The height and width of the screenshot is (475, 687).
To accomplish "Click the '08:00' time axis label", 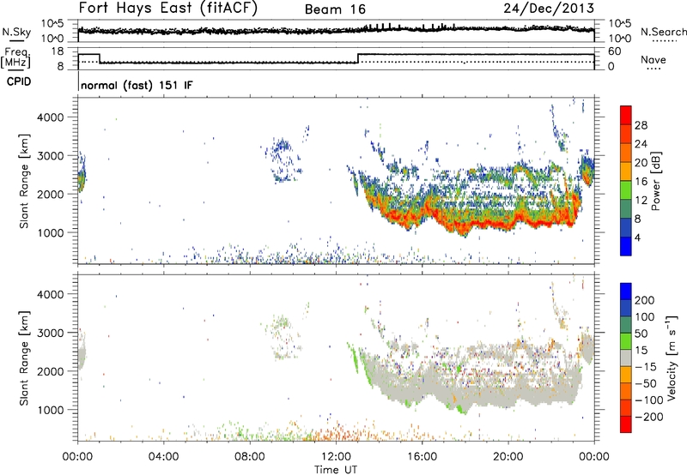I will click(x=250, y=457).
